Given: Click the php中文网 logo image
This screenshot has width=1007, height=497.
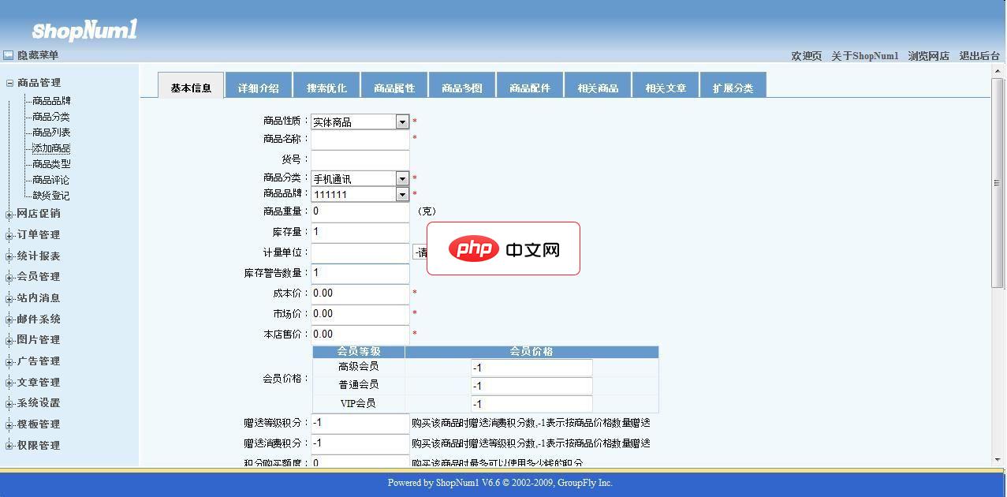Looking at the screenshot, I should click(502, 248).
